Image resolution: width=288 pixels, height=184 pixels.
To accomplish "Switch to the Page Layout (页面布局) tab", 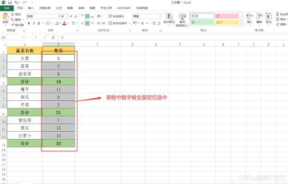I will coord(45,8).
